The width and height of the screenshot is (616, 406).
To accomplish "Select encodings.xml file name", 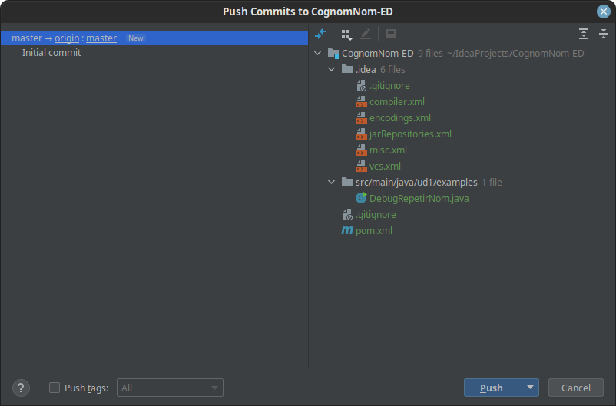I will 400,117.
